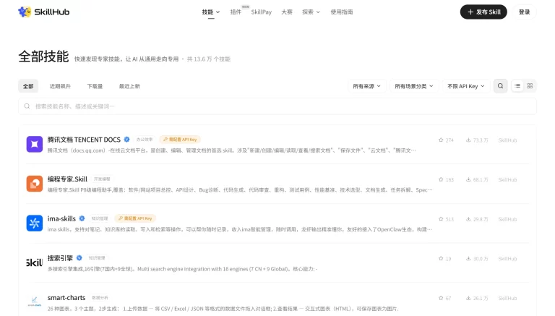The height and width of the screenshot is (316, 555).
Task: Expand the 探索 navigation dropdown
Action: (x=311, y=12)
